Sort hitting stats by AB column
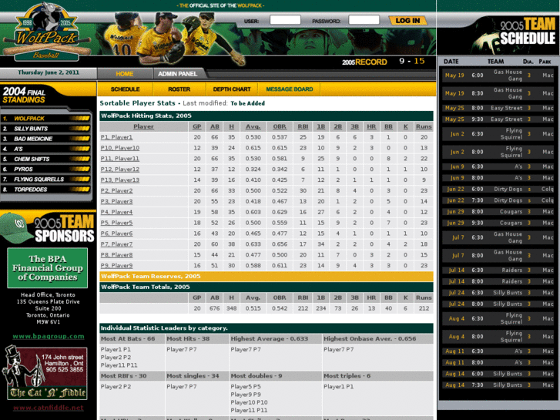 pyautogui.click(x=214, y=126)
